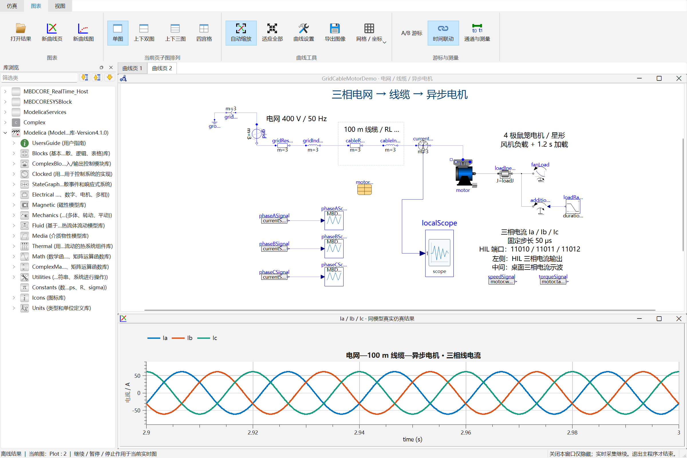Click the Math library icon
The image size is (687, 458).
pyautogui.click(x=25, y=256)
